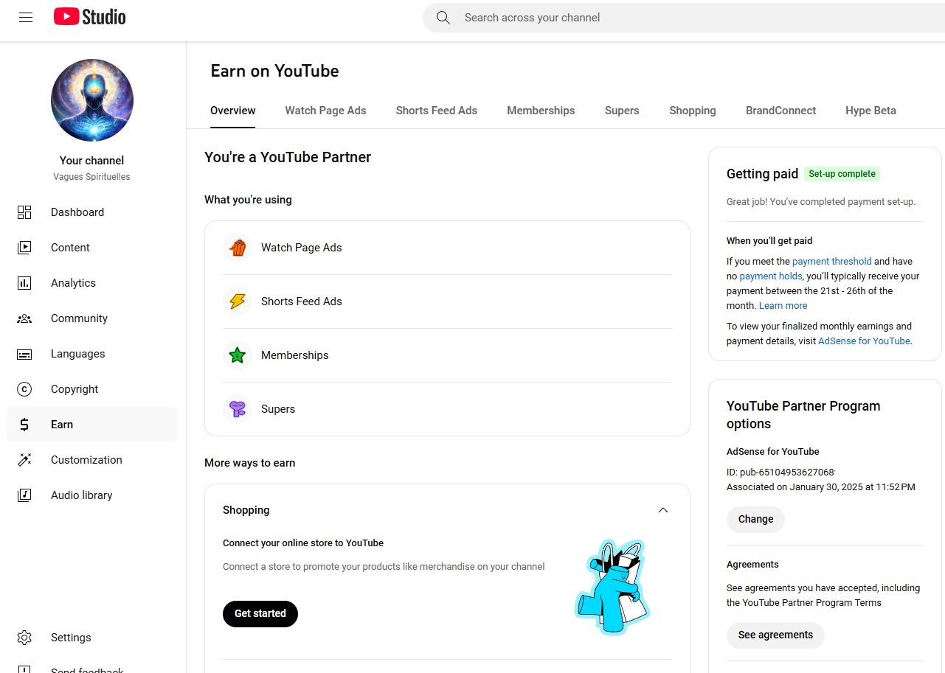Select Audio library in the sidebar
945x673 pixels.
click(x=92, y=495)
